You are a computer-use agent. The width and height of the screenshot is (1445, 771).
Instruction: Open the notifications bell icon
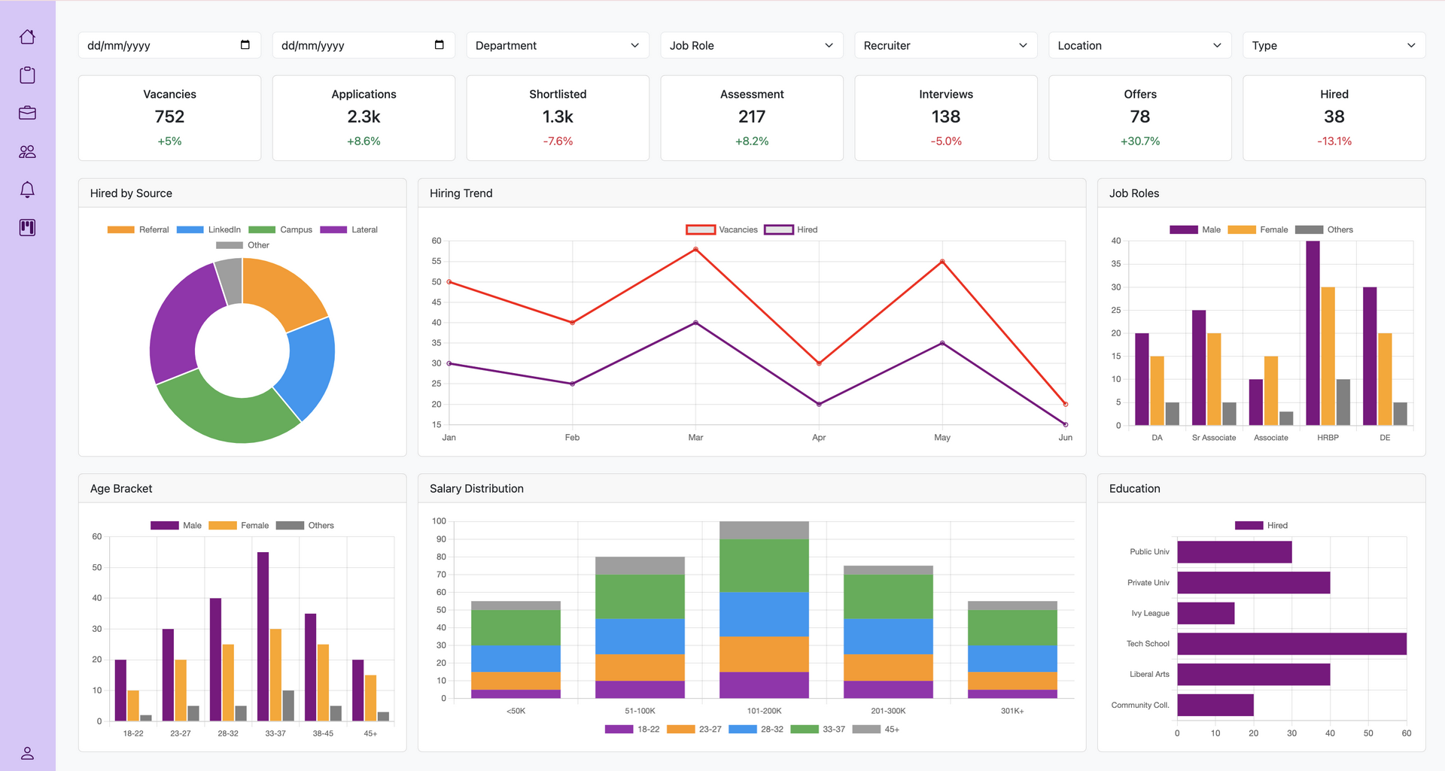(27, 190)
